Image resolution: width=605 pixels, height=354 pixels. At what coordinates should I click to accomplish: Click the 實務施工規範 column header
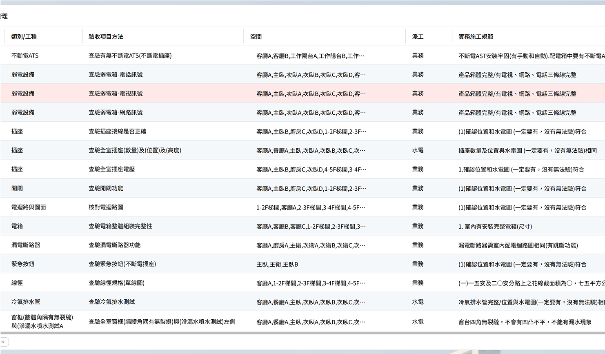(x=476, y=37)
